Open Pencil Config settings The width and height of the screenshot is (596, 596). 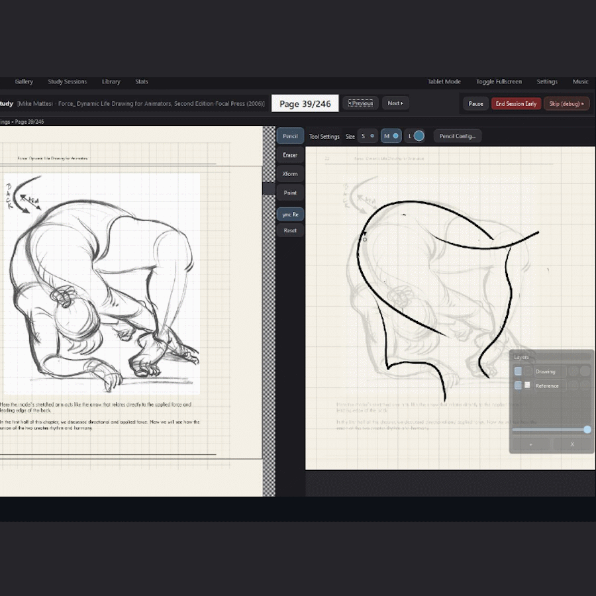point(458,136)
